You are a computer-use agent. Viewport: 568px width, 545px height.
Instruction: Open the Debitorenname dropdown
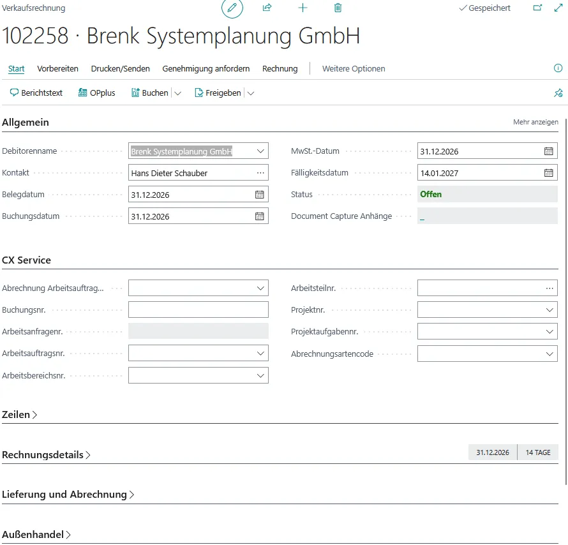tap(260, 151)
